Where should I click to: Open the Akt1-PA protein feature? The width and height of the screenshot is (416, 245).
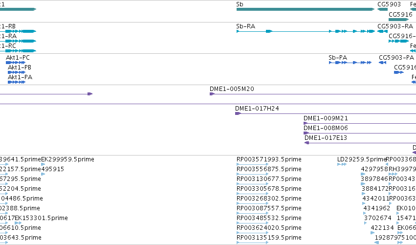pos(17,82)
